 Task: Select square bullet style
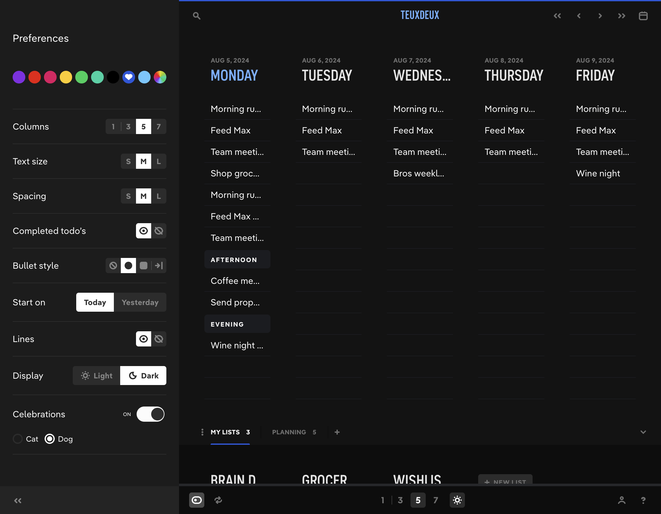144,266
